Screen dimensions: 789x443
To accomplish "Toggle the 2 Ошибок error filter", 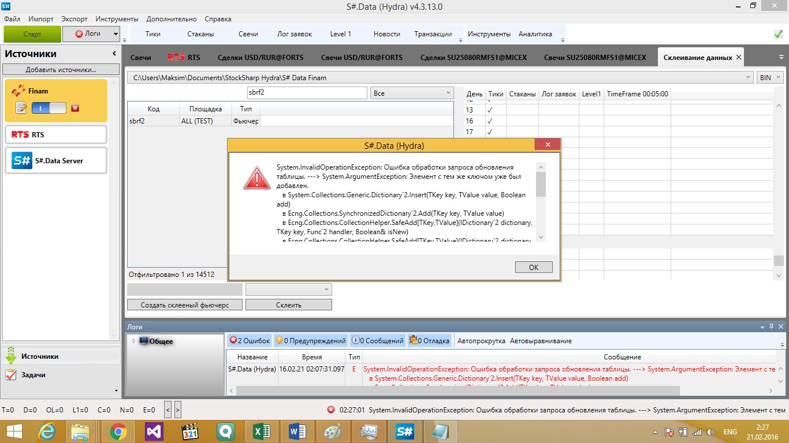I will (250, 341).
